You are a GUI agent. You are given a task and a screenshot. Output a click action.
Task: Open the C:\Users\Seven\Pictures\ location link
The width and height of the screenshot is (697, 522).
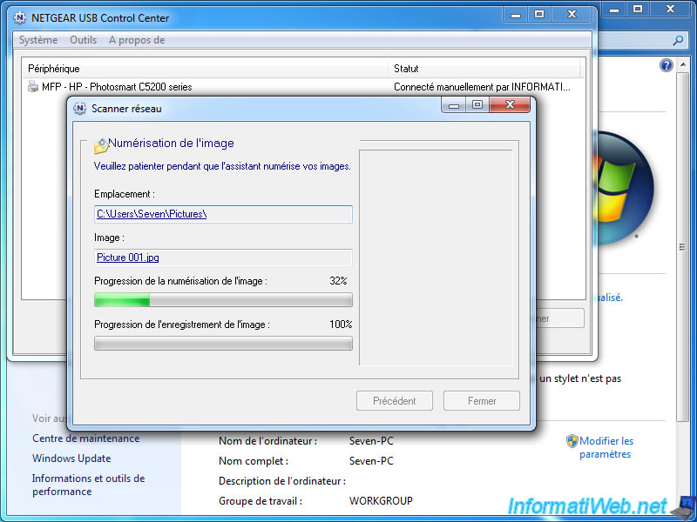pos(152,214)
